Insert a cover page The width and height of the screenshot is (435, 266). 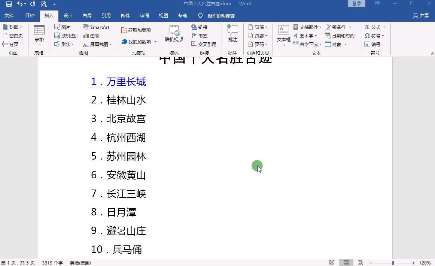[13, 27]
